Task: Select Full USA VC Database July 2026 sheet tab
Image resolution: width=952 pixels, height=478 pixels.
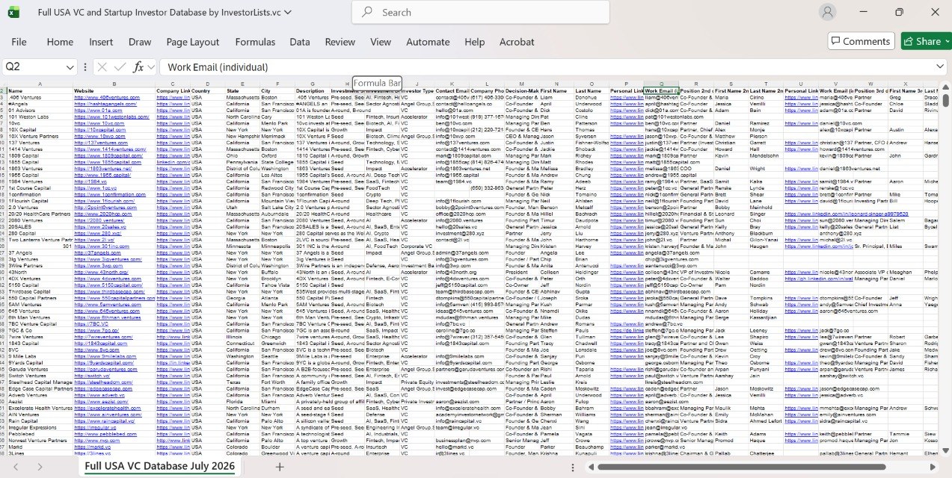Action: (159, 466)
